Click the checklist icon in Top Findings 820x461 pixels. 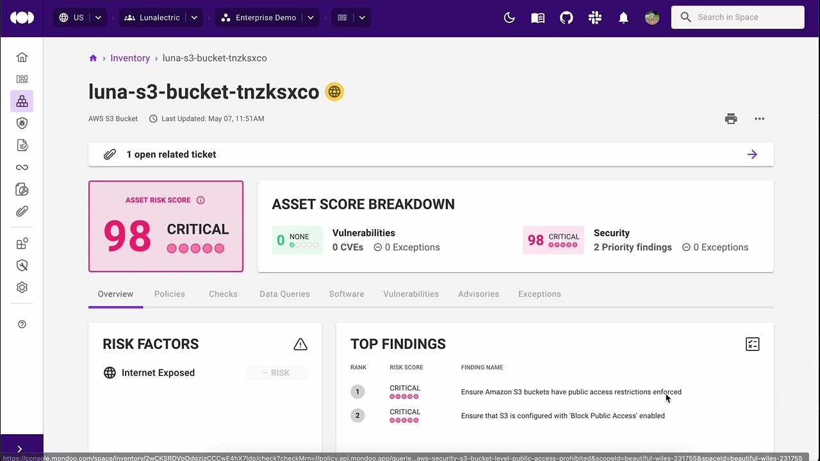click(753, 344)
